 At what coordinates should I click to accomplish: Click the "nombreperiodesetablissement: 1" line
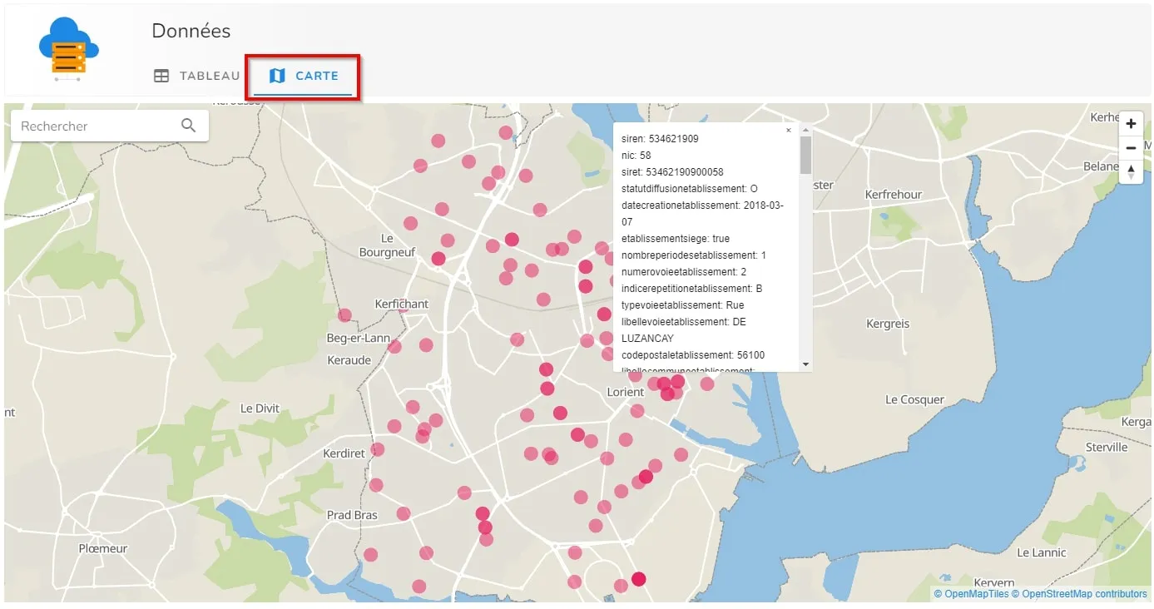point(694,255)
